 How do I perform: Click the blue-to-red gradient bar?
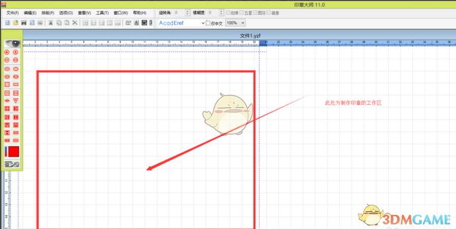pos(6,152)
